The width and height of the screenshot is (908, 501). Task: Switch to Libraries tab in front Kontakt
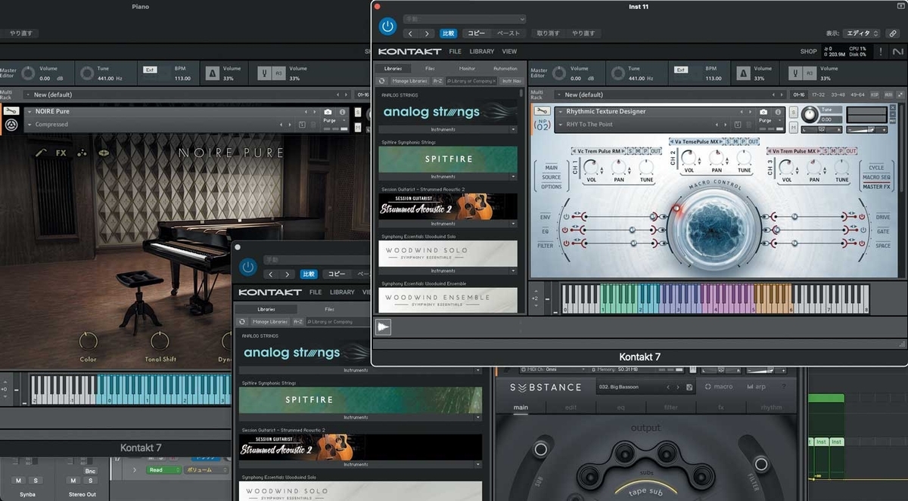(x=393, y=68)
